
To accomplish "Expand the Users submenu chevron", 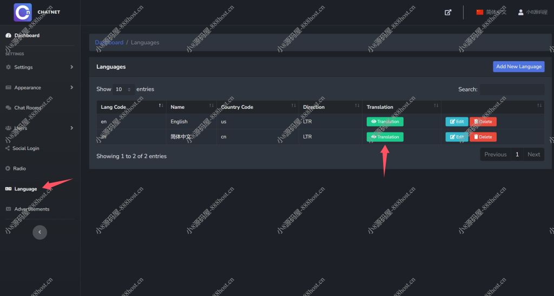I will point(72,128).
